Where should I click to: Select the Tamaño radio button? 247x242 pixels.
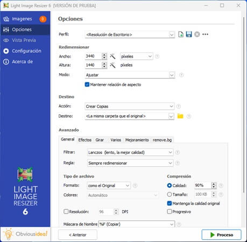point(169,194)
